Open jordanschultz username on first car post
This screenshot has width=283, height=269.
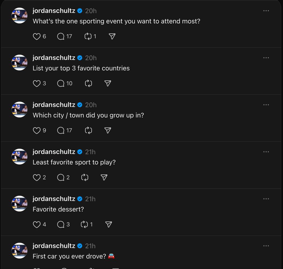click(x=54, y=246)
